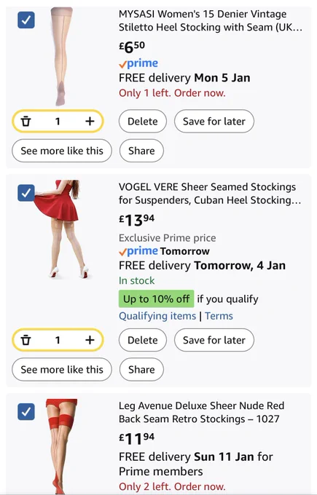Increase MYSASI stockings quantity with plus icon

[90, 122]
